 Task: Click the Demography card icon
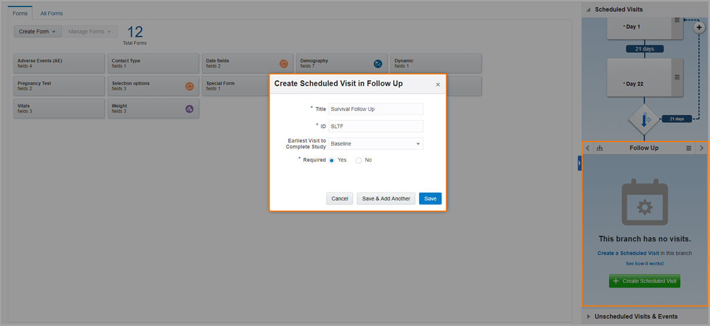coord(378,63)
